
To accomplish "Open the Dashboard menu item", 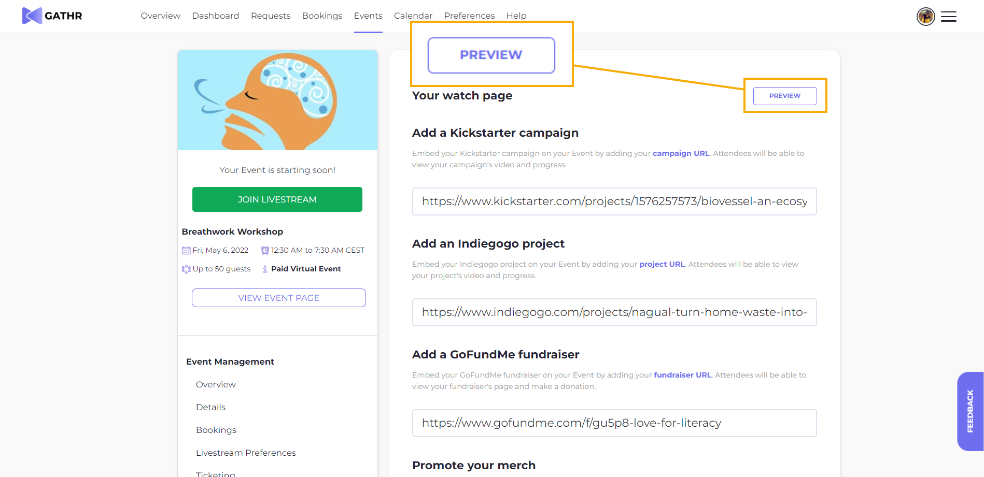I will pos(215,16).
